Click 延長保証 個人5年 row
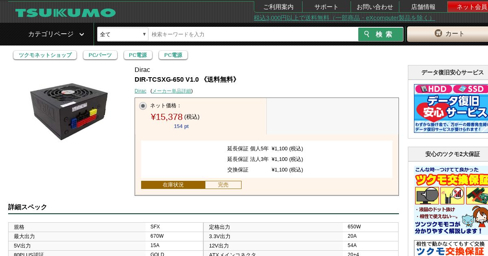The height and width of the screenshot is (256, 488). (x=265, y=149)
